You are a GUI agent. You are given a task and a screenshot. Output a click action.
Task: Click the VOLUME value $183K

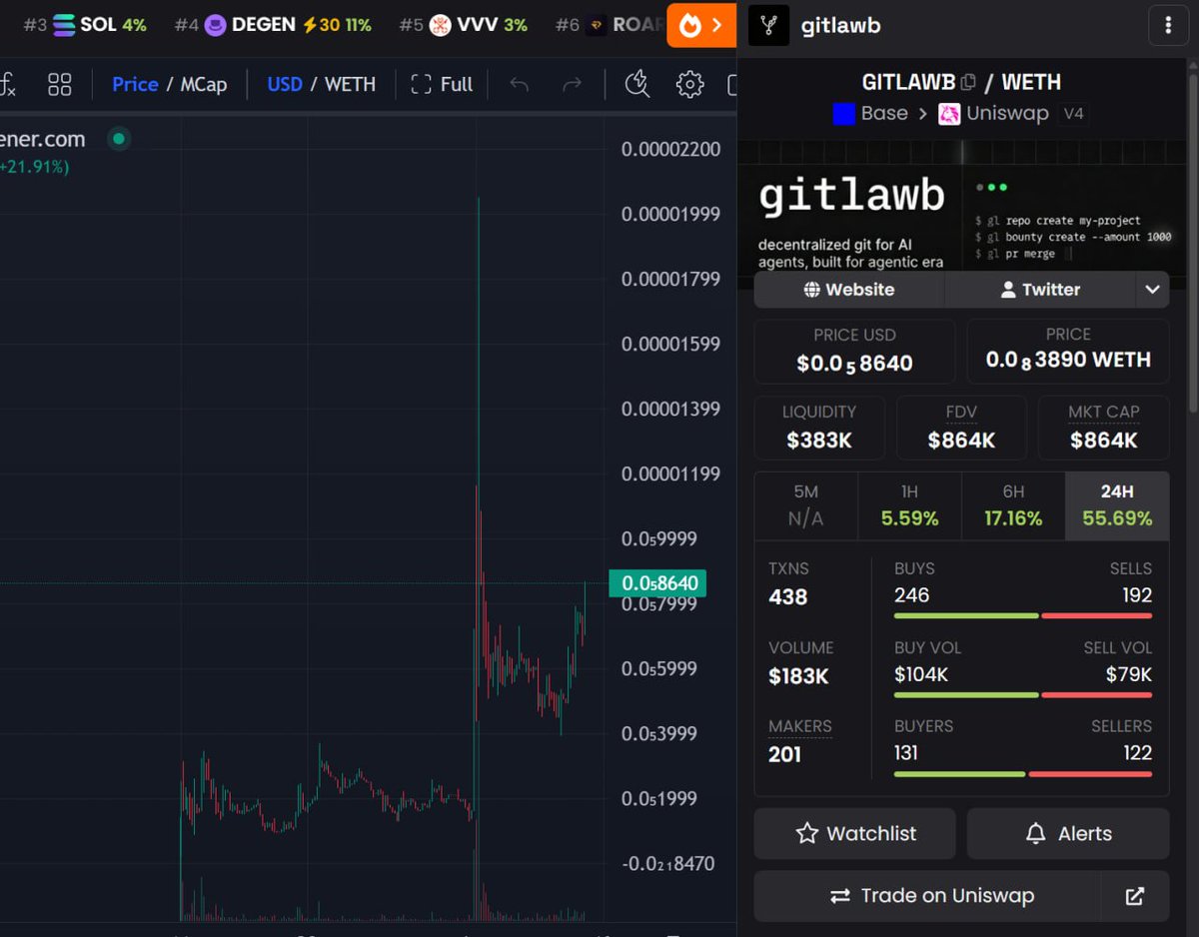click(x=798, y=676)
